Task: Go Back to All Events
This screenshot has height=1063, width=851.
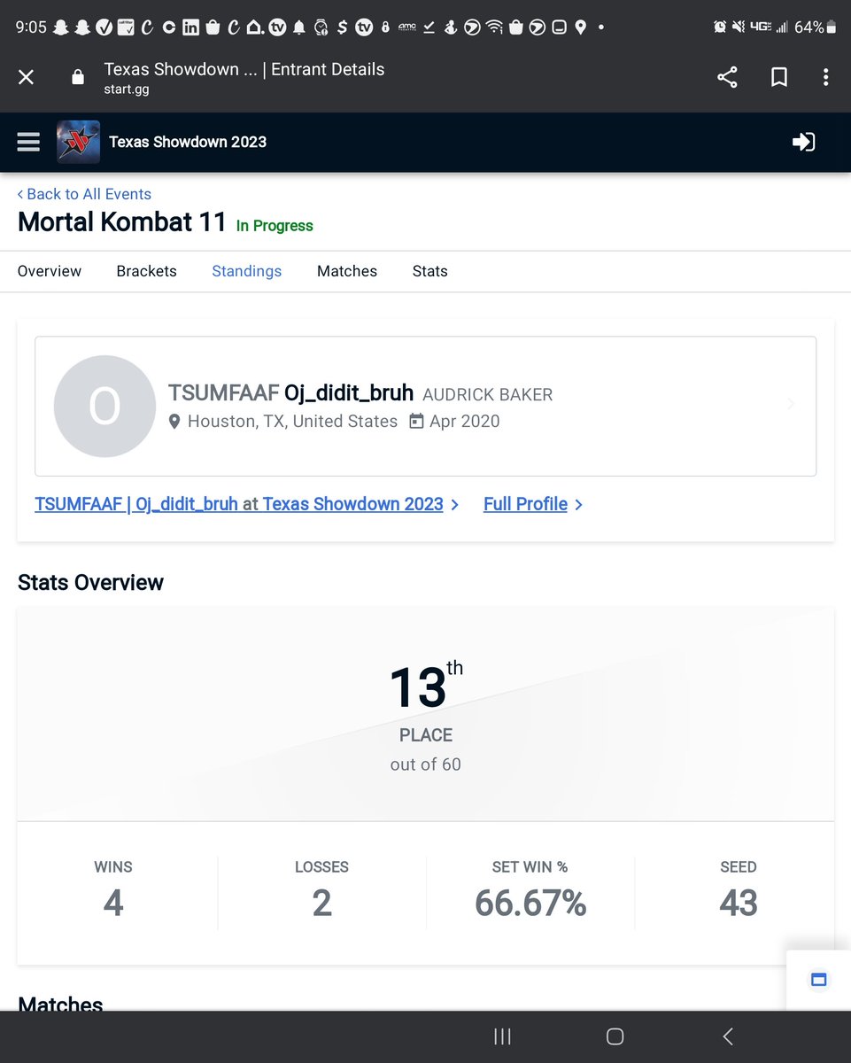Action: (84, 194)
